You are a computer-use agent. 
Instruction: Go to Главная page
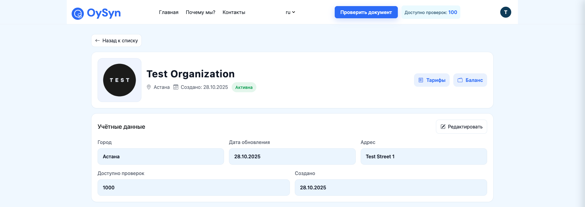169,12
